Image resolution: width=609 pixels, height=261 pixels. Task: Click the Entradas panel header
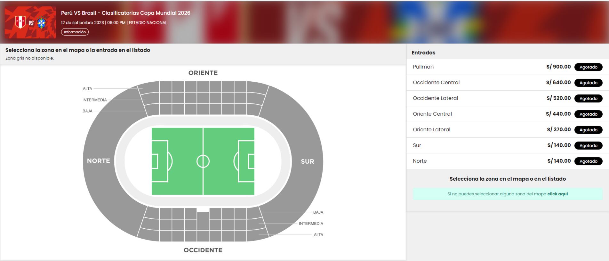tap(423, 53)
